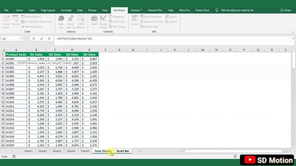
Task: Export XML data
Action: click(x=171, y=22)
